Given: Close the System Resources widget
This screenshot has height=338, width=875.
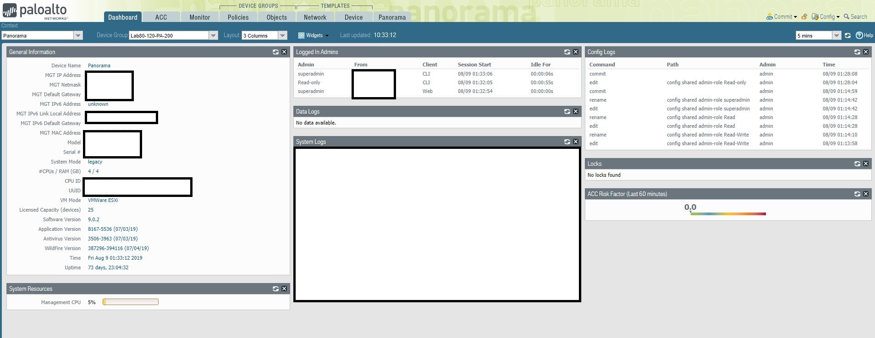Looking at the screenshot, I should tap(284, 289).
